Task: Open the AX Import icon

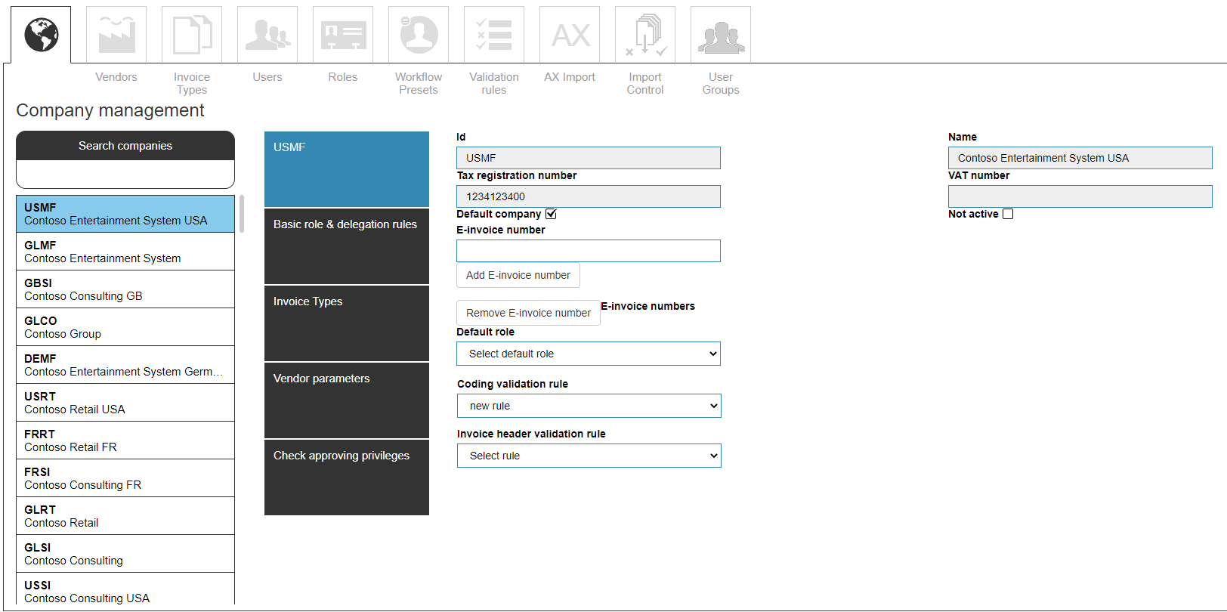Action: pyautogui.click(x=570, y=35)
